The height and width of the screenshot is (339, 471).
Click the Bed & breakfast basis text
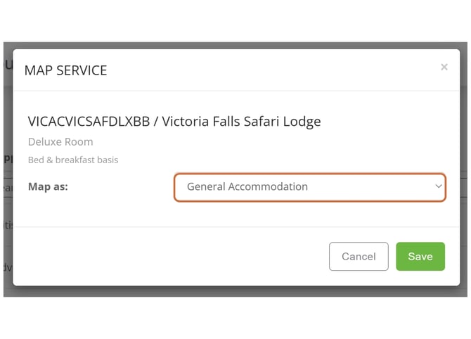click(x=73, y=160)
